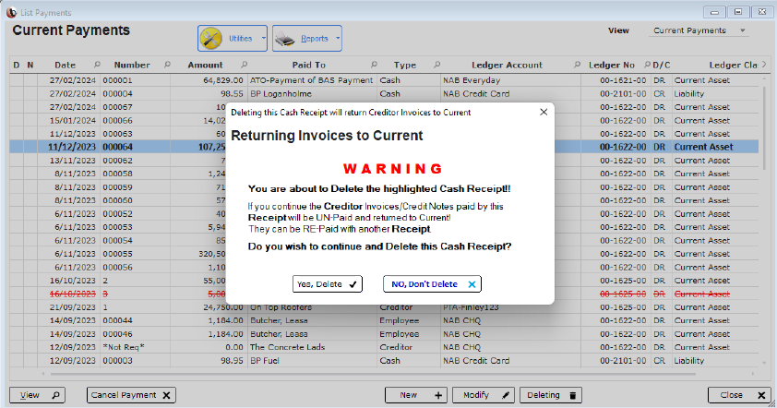Search the Number column magnifier icon
The width and height of the screenshot is (777, 408).
coord(168,65)
